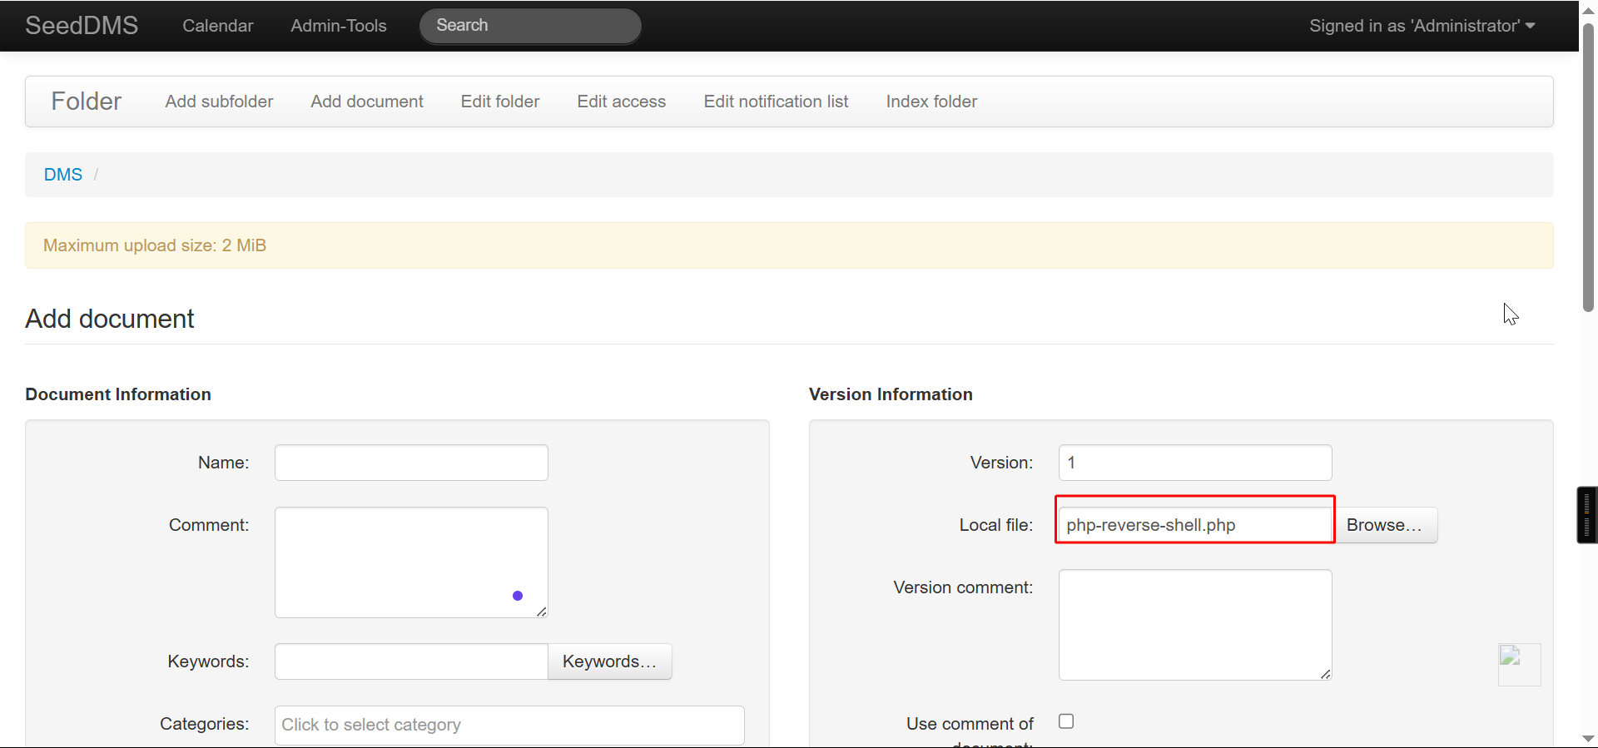The width and height of the screenshot is (1598, 748).
Task: Open the Calendar menu item
Action: (217, 26)
